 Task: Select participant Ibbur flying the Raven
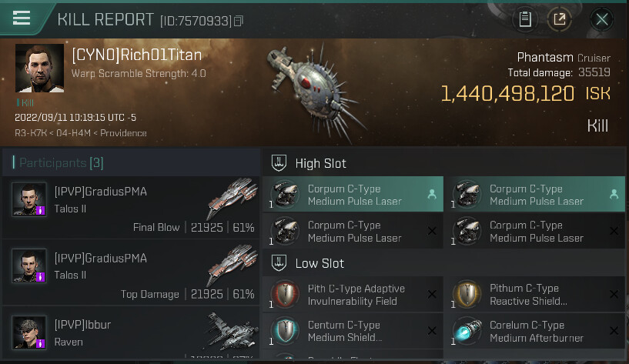point(132,334)
